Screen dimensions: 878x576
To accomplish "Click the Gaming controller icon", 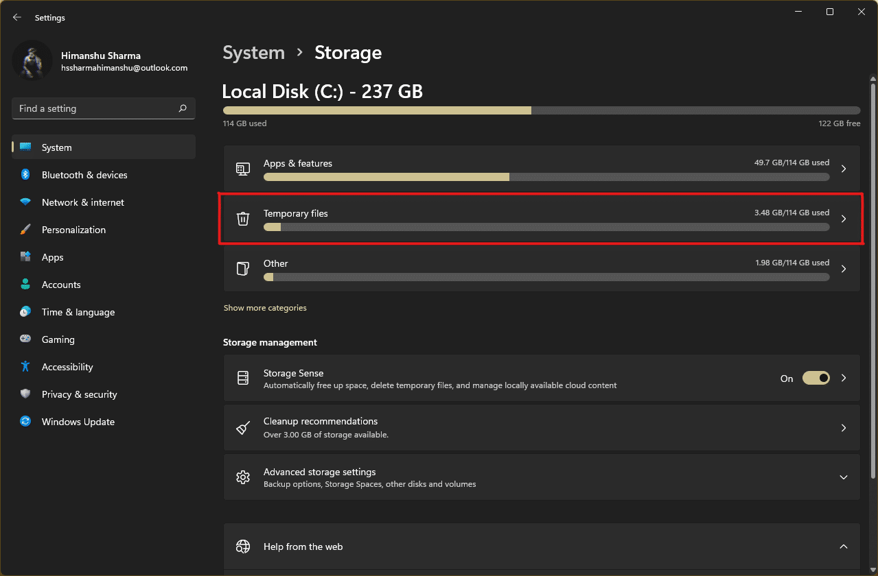I will (25, 339).
